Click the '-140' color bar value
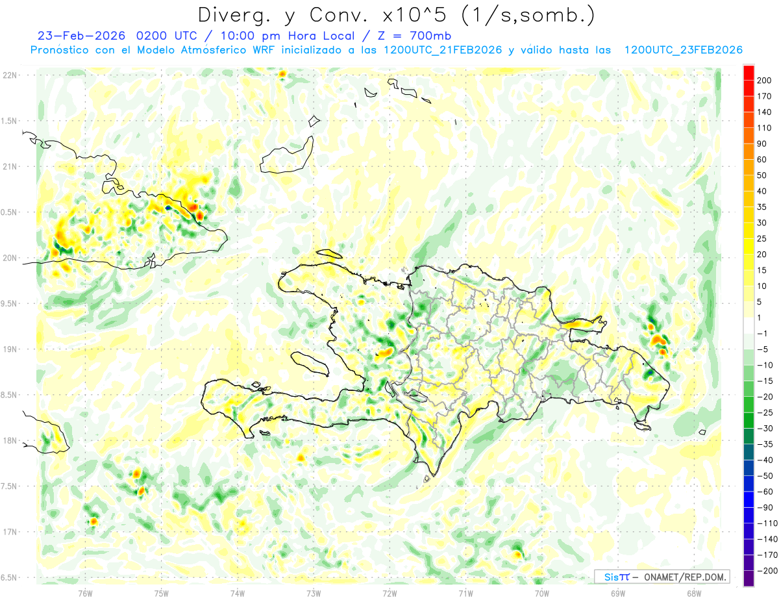The height and width of the screenshot is (602, 779). pos(767,539)
